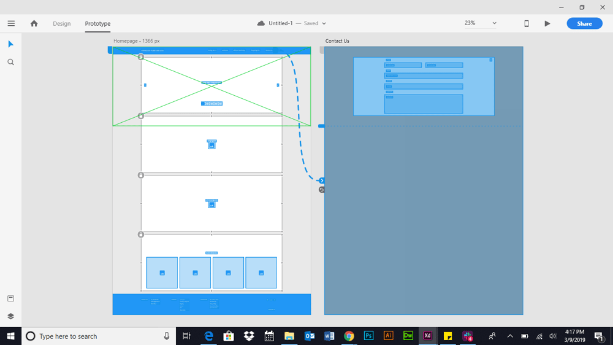Screen dimensions: 613x345
Task: Select the pagination dots in the hero section
Action: click(212, 103)
